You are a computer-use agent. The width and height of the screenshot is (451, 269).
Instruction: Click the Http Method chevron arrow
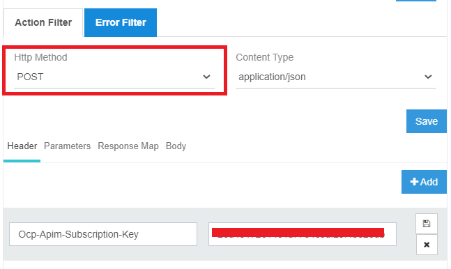coord(206,77)
